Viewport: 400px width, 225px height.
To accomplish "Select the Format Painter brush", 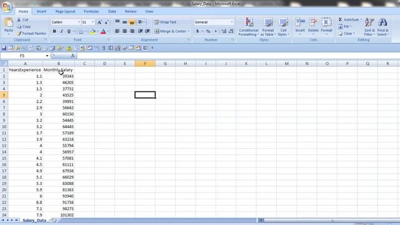I will point(32,33).
